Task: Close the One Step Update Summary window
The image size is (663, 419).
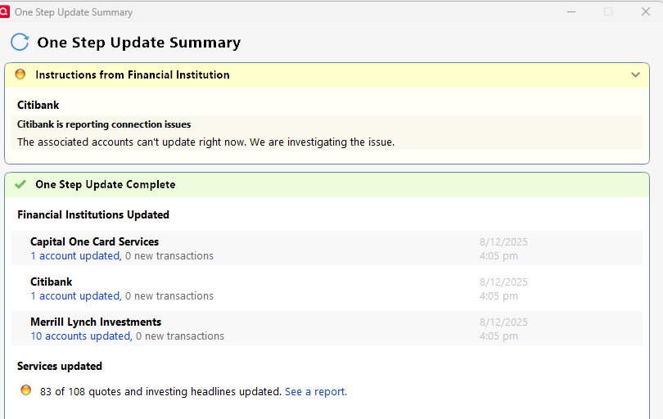Action: [646, 11]
